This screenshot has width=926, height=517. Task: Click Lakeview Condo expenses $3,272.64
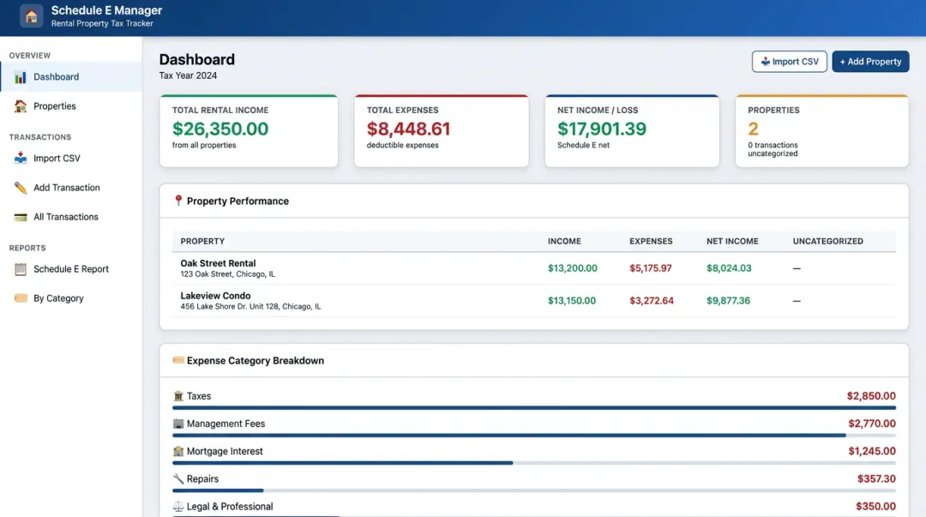point(652,301)
